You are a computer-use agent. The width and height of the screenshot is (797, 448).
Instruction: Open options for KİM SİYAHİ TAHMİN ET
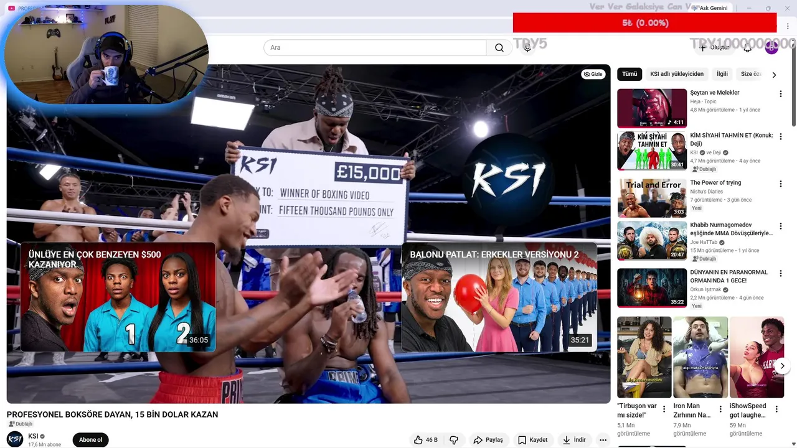pos(780,137)
